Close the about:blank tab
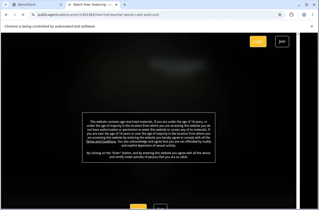The height and width of the screenshot is (210, 319). [61, 5]
